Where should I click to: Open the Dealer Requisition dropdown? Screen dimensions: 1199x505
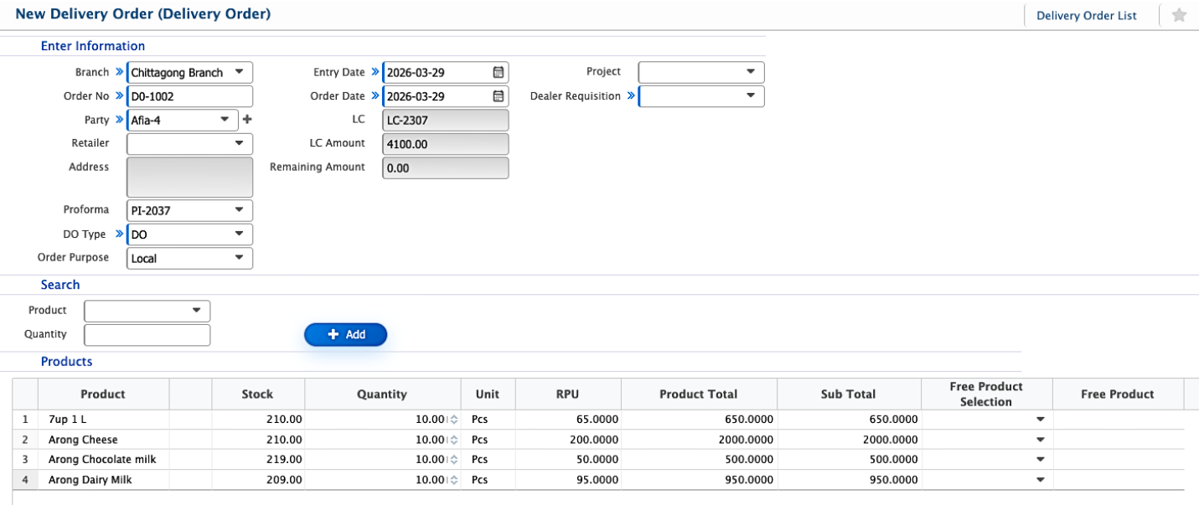(x=750, y=96)
